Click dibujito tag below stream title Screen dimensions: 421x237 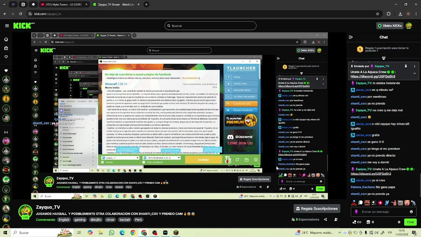click(96, 220)
